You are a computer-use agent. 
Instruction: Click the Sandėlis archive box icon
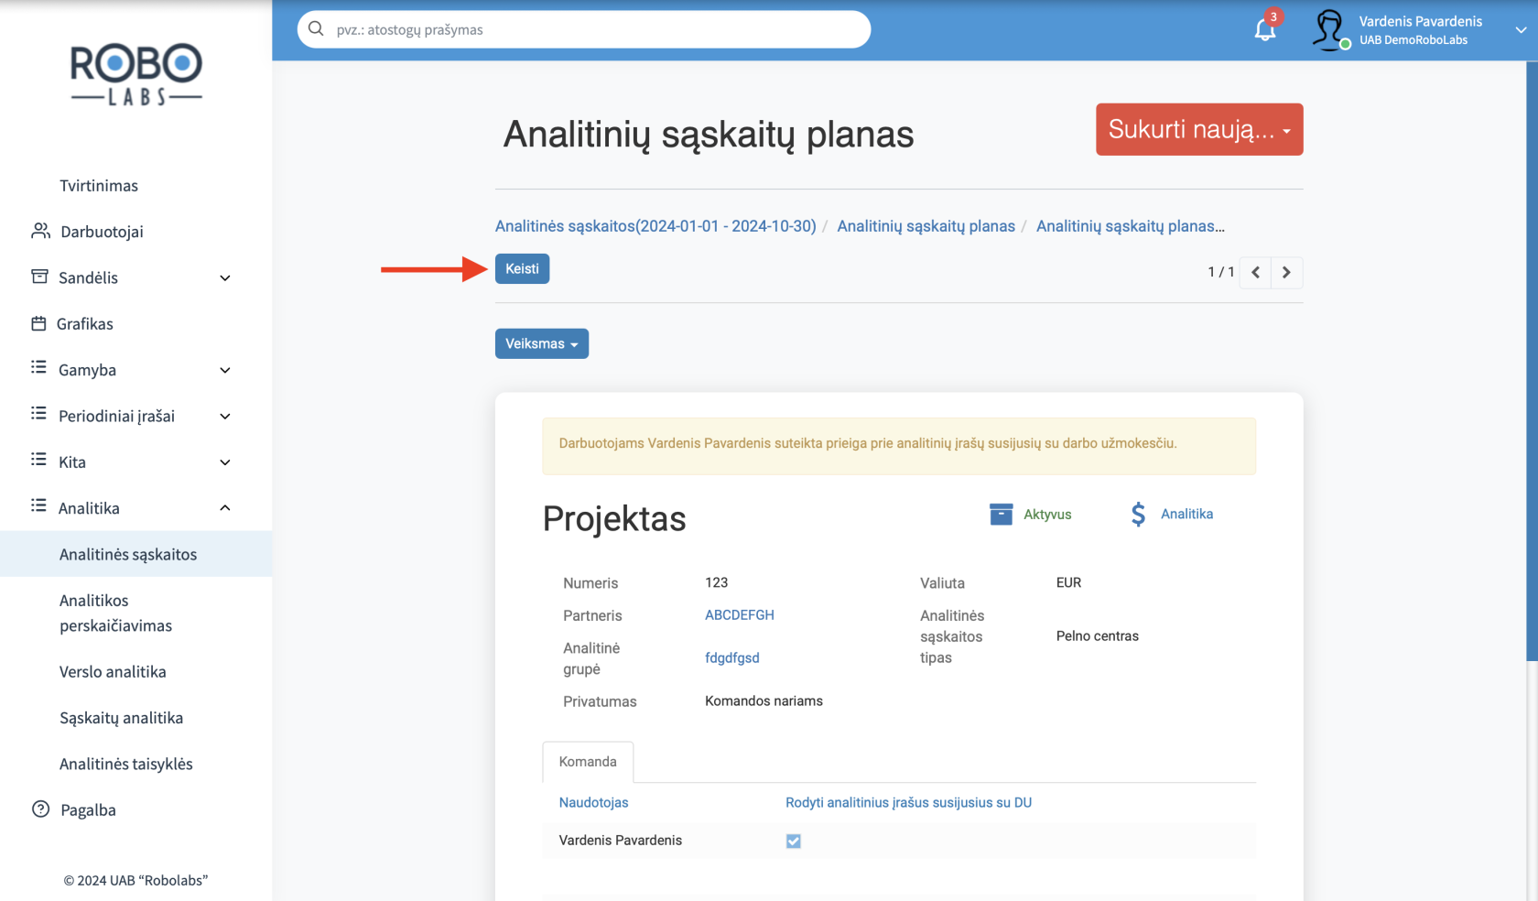[x=39, y=277]
